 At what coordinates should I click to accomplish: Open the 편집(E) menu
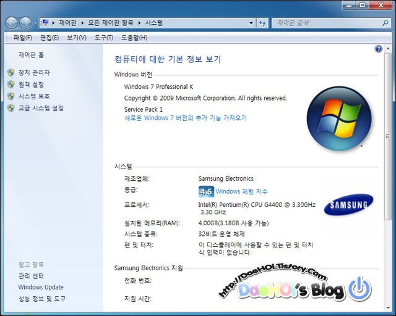[x=49, y=38]
